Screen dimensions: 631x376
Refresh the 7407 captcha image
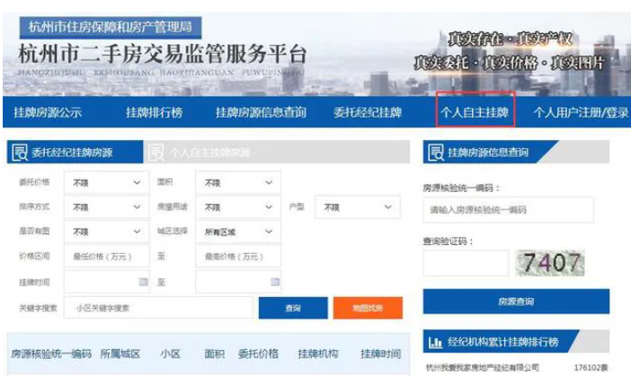550,263
